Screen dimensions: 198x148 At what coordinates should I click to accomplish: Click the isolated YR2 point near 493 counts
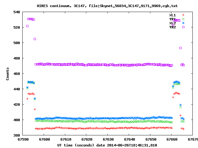(180, 48)
